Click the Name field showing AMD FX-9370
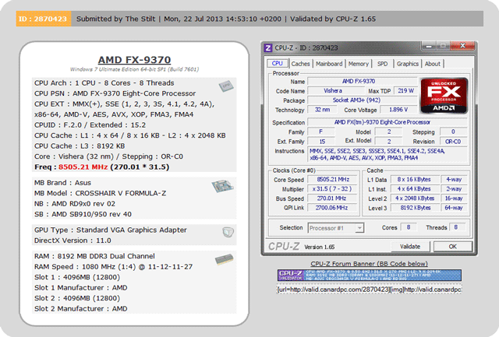499x337 pixels. point(363,81)
